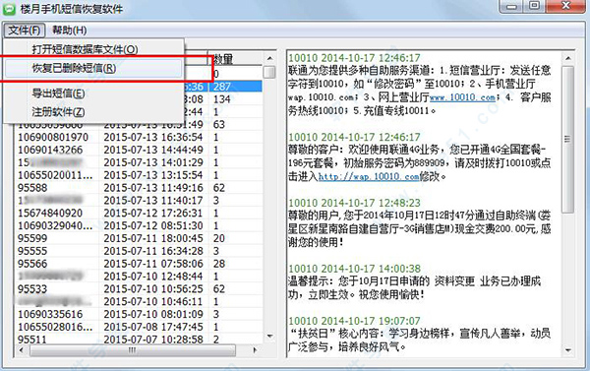
Task: Click the contact list vertical scrollbar thumb
Action: 269,72
